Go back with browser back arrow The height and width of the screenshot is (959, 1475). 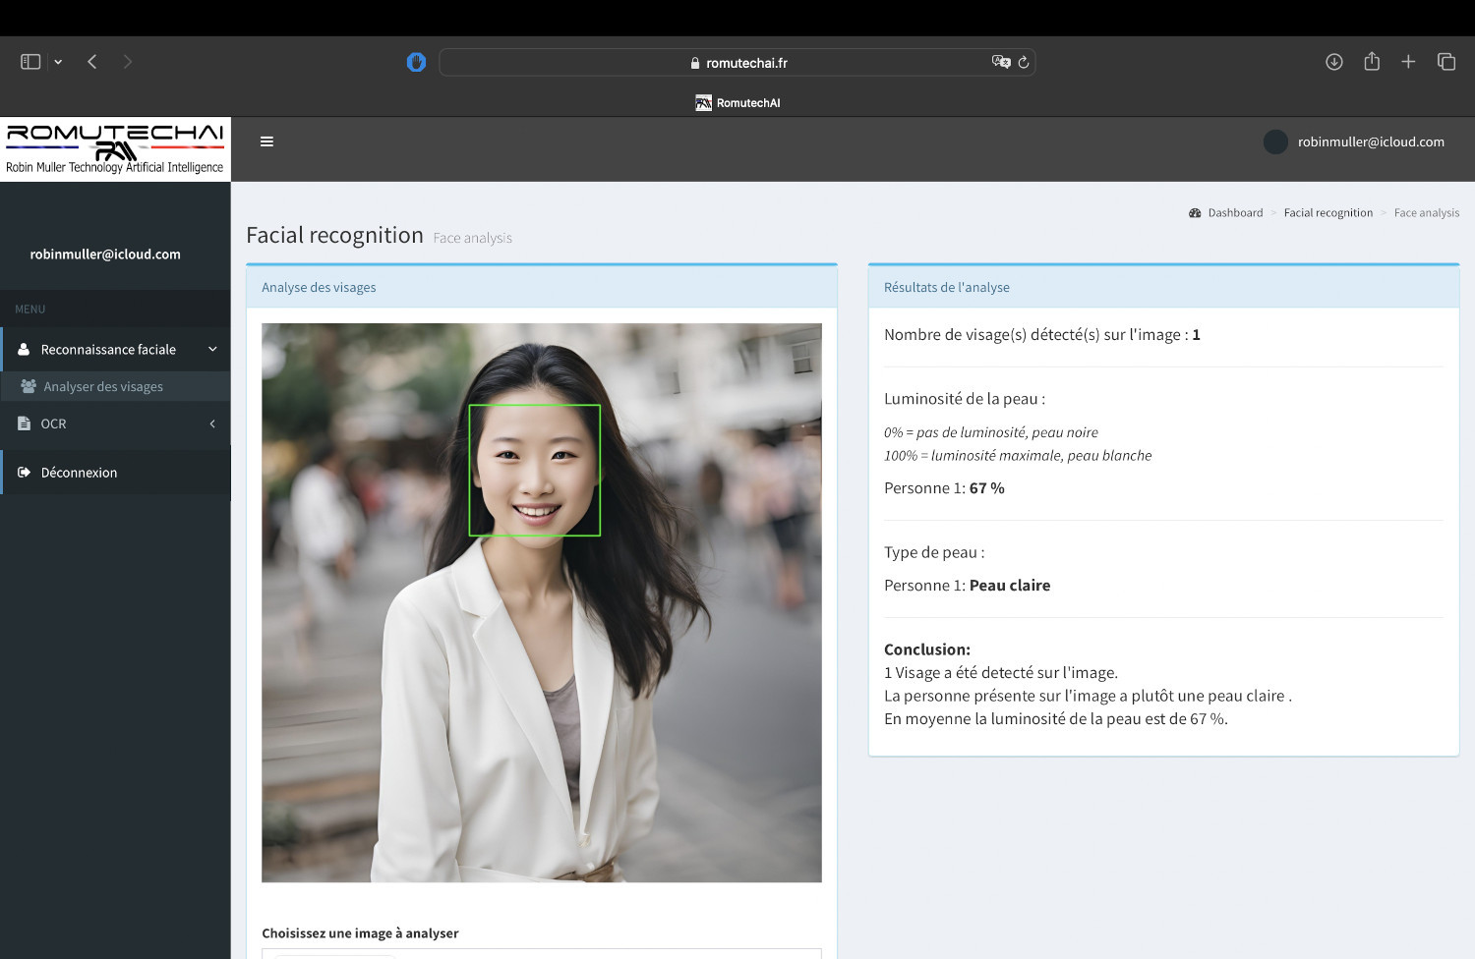point(92,62)
